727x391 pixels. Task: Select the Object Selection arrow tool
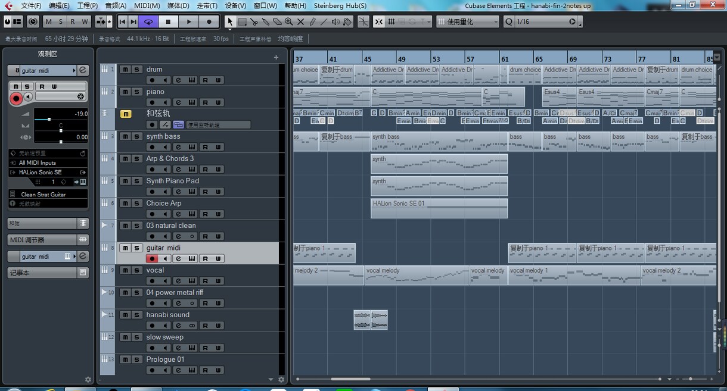[231, 21]
